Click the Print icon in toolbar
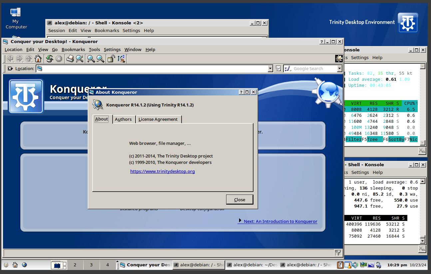This screenshot has width=431, height=274. [70, 59]
